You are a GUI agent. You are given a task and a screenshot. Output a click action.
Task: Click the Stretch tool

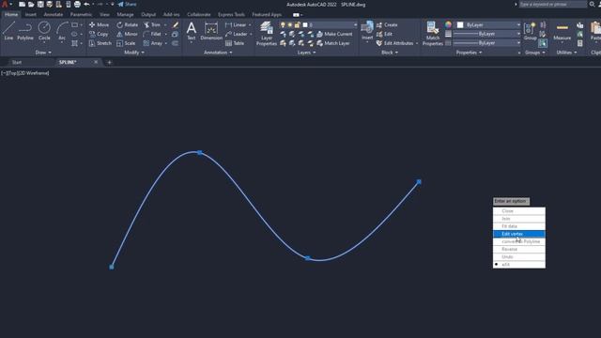(x=100, y=43)
